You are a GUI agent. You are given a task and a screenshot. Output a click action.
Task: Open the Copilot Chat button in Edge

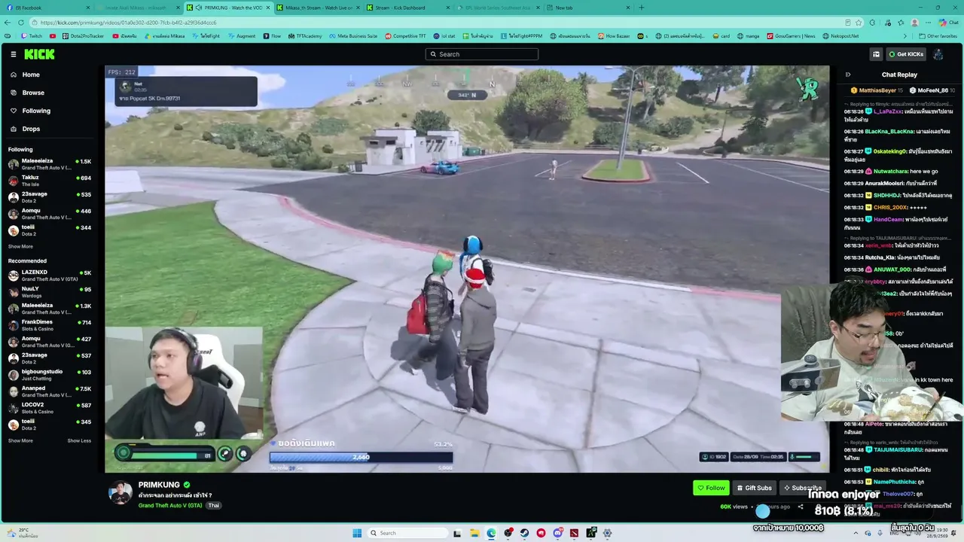[x=948, y=23]
